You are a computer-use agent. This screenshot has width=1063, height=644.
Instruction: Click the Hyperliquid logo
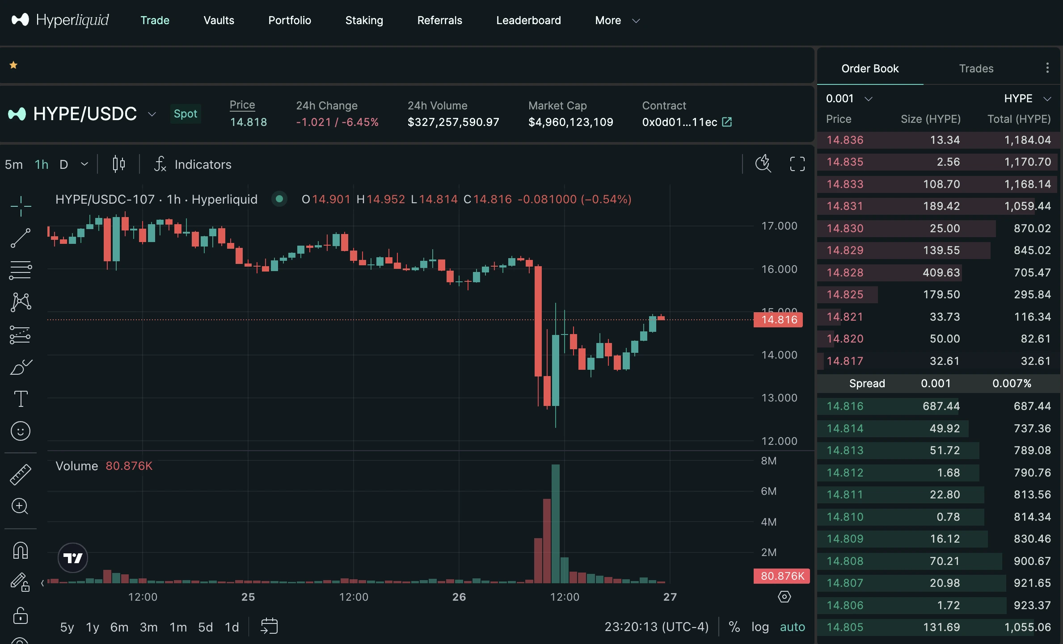click(60, 20)
